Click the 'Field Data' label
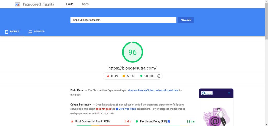 (77, 90)
